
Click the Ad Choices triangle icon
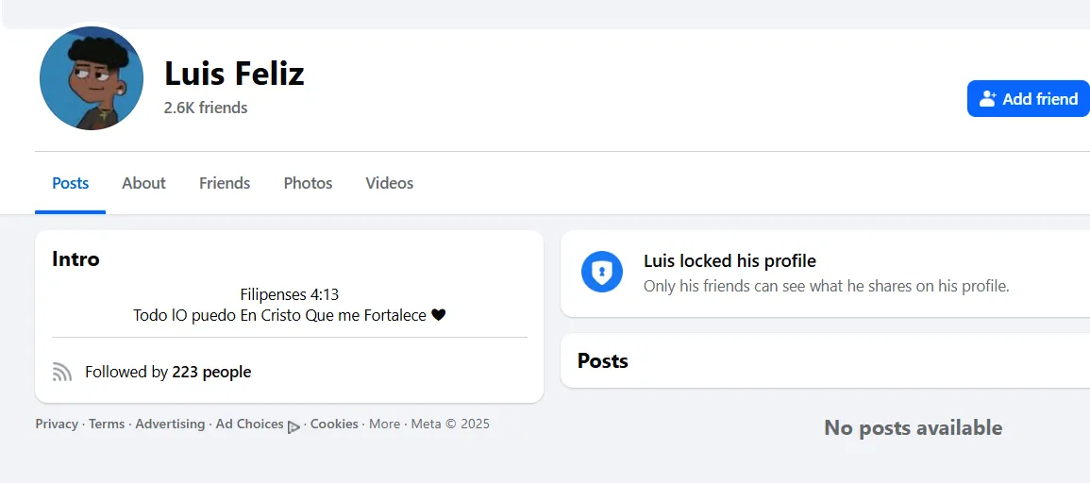293,426
